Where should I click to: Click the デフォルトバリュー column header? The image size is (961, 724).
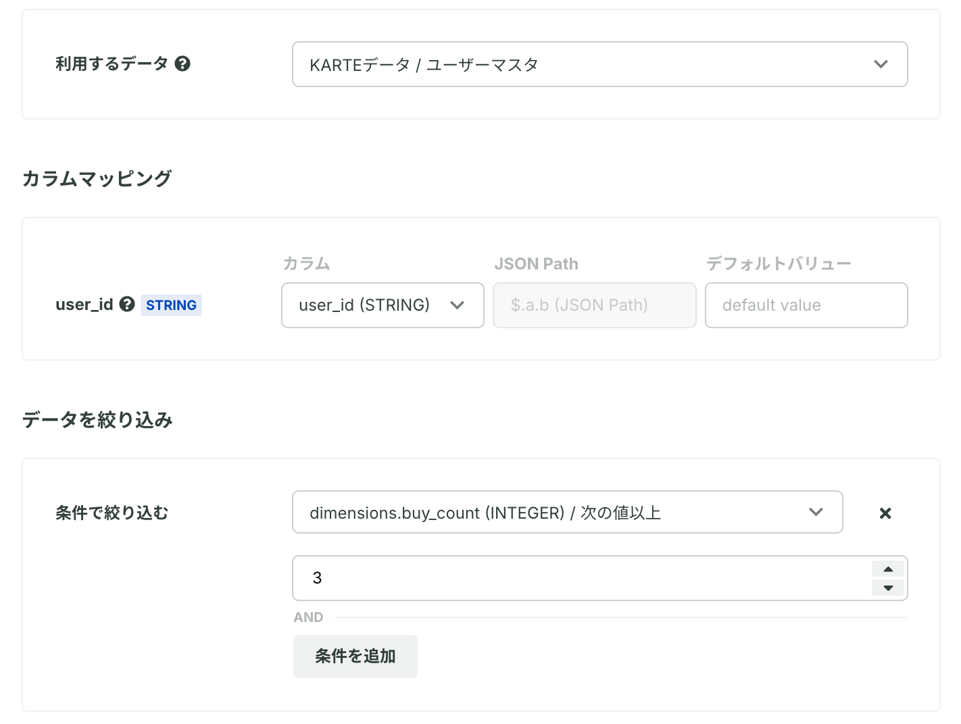click(779, 263)
